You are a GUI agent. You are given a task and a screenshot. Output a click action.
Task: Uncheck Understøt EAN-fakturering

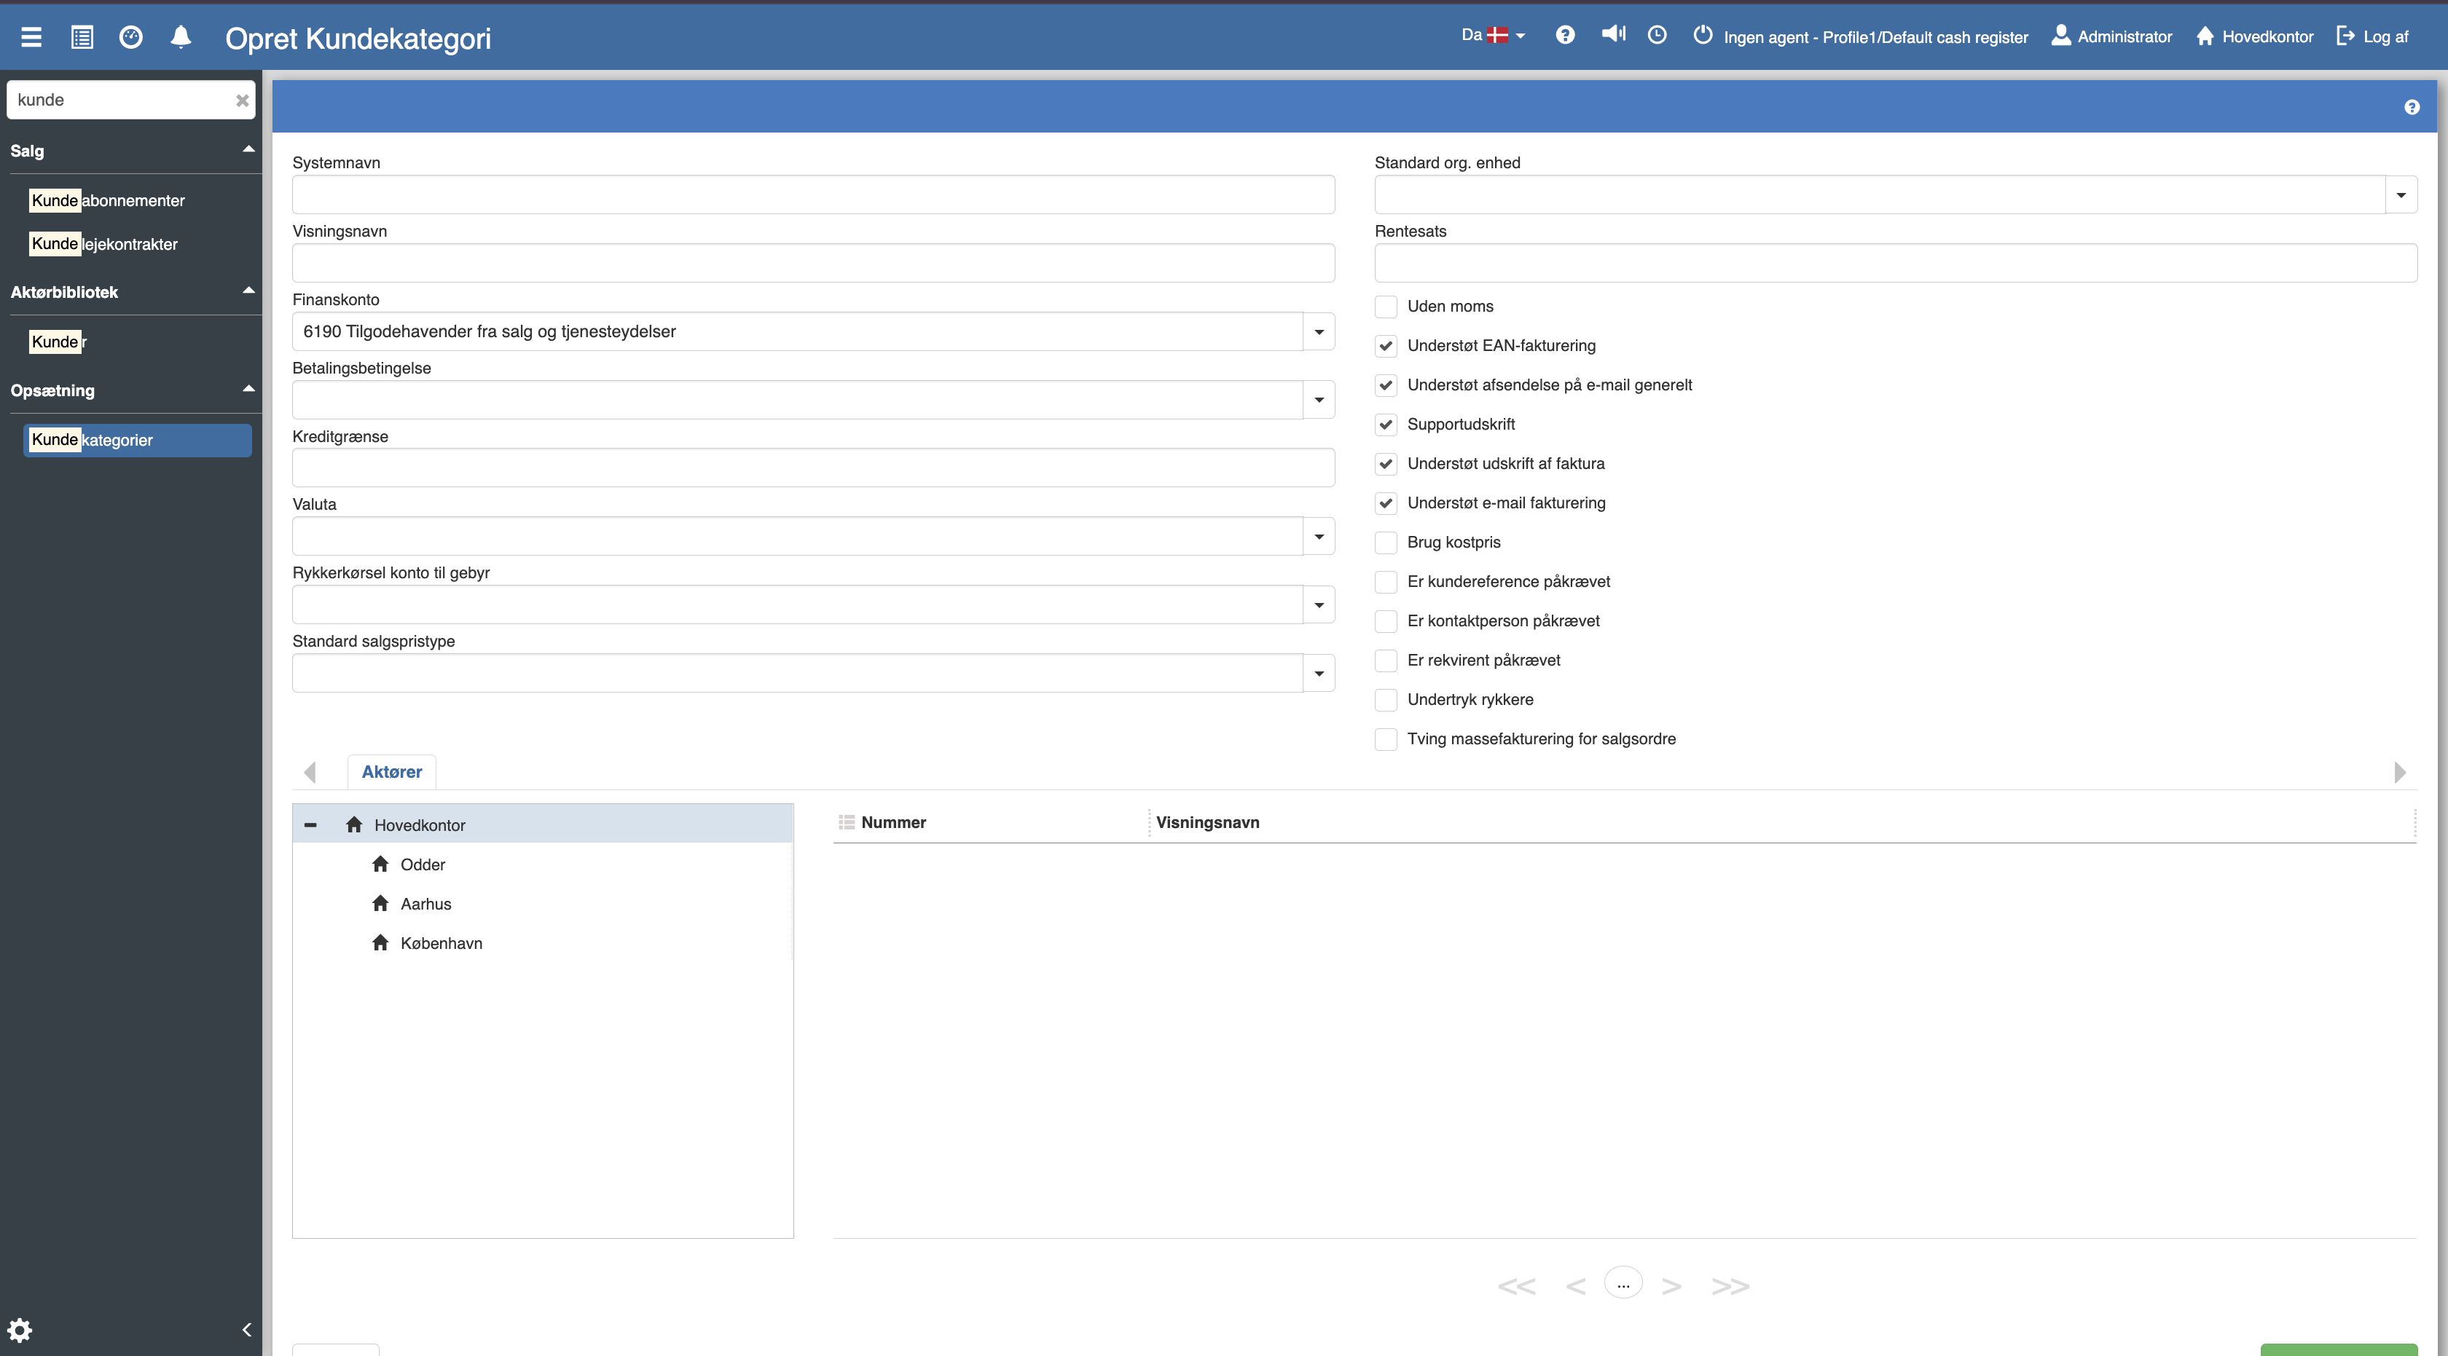[x=1386, y=346]
